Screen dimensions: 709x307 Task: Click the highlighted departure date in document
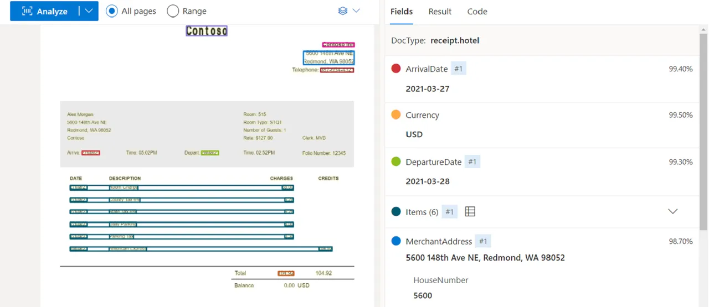click(x=210, y=153)
